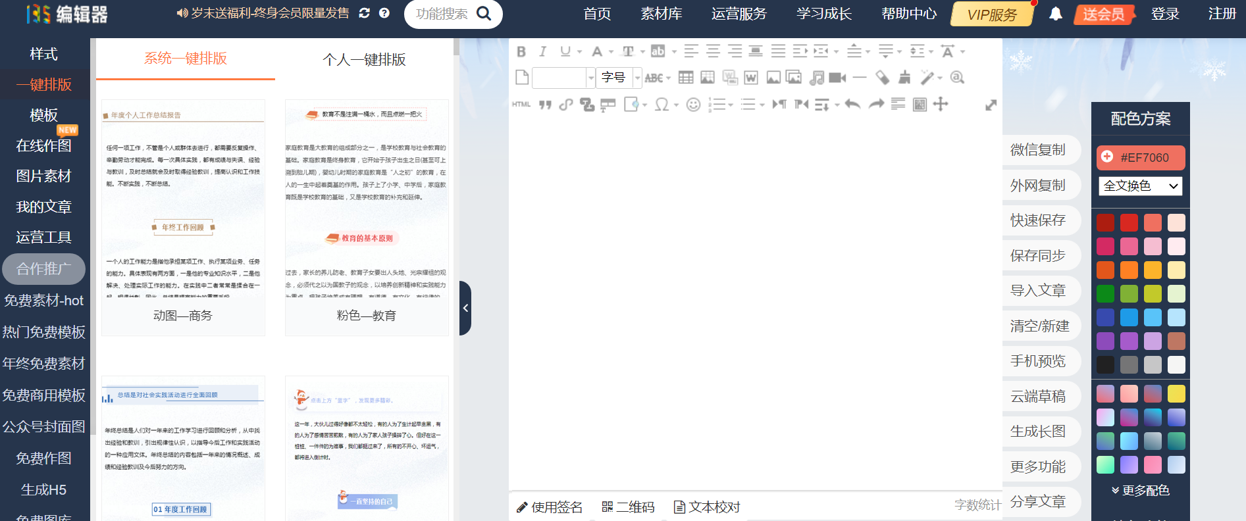Switch to 个人一键排版 tab
Screen dimensions: 1246x521
(364, 59)
